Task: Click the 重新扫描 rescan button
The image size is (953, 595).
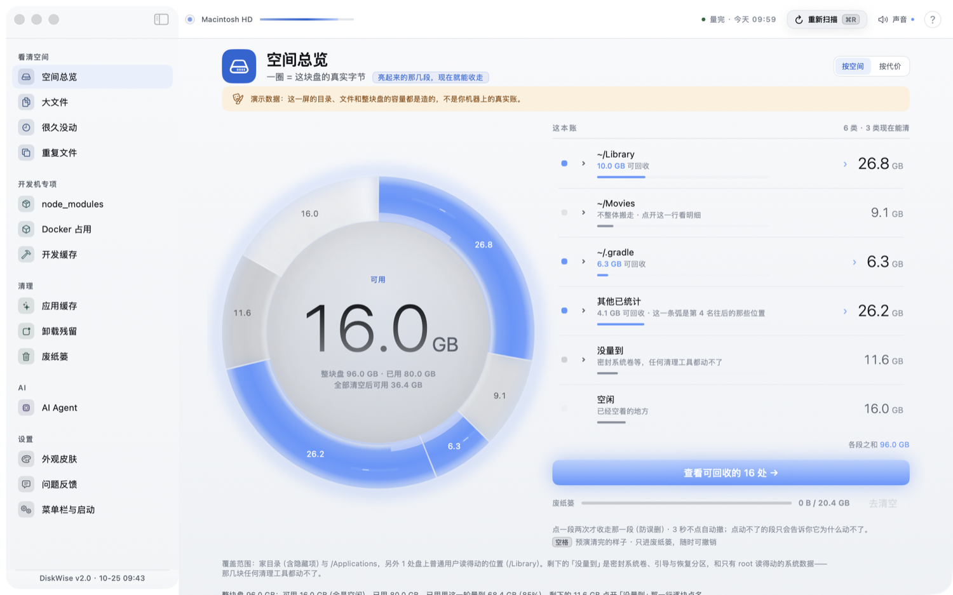Action: (827, 20)
